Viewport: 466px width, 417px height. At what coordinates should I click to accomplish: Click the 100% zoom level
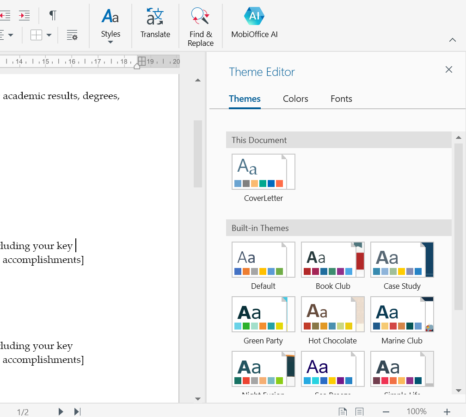point(417,411)
